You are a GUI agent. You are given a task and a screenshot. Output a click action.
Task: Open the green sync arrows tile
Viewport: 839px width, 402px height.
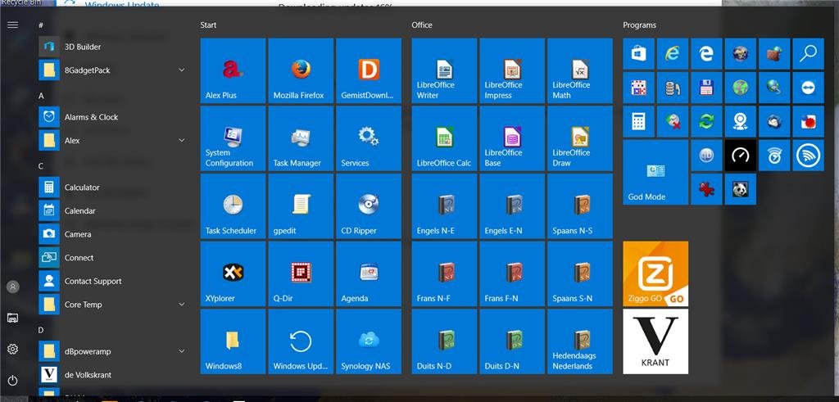706,121
